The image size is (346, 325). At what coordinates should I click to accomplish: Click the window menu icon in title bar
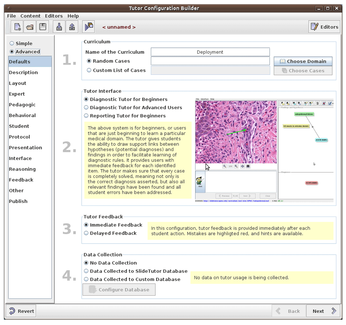pyautogui.click(x=9, y=8)
